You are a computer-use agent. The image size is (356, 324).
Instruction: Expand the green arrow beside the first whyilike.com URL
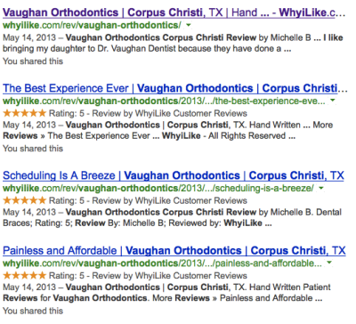(189, 26)
